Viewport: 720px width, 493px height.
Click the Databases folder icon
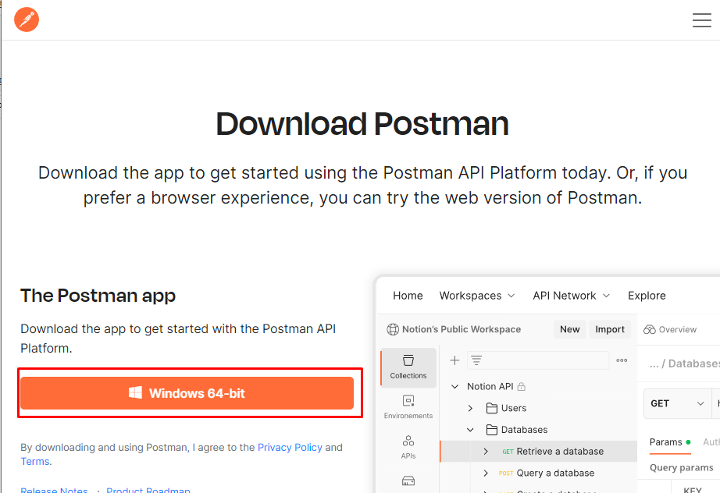(491, 430)
